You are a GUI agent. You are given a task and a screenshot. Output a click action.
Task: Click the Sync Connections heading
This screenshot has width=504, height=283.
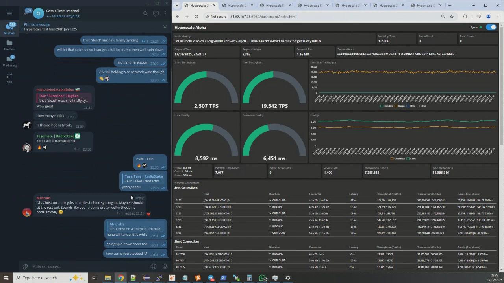tap(186, 187)
